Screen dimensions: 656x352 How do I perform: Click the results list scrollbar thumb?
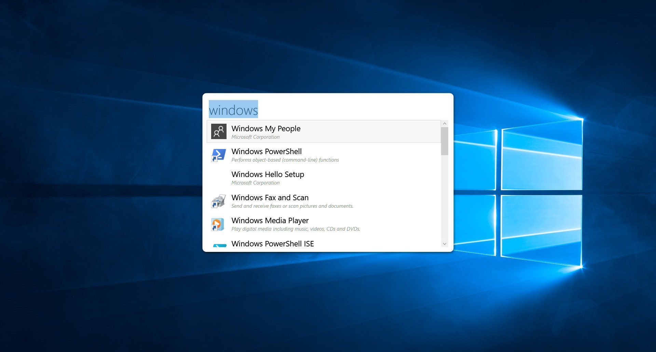(445, 141)
